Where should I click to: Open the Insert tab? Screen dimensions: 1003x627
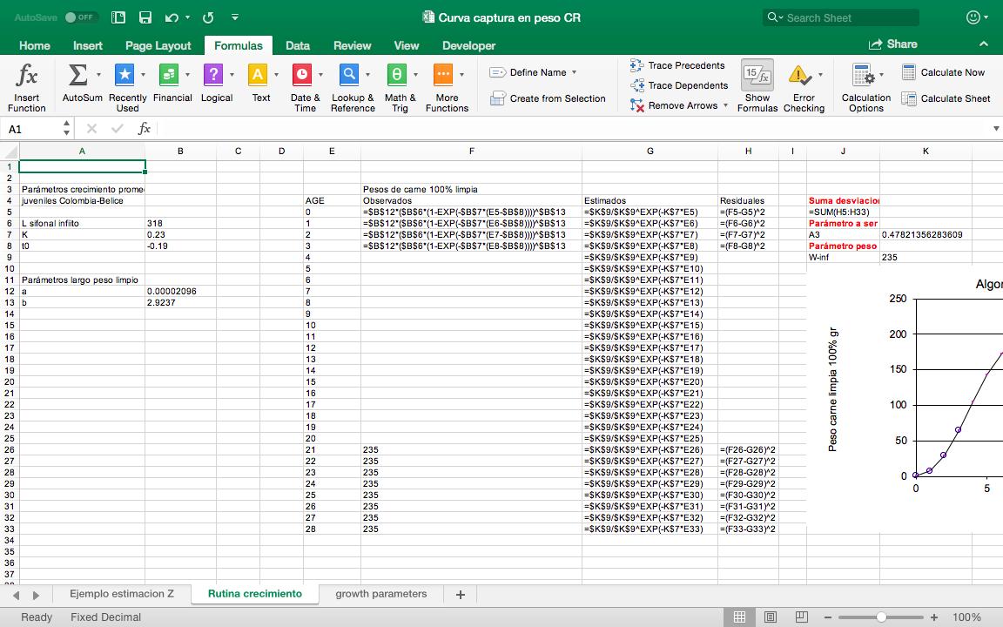[88, 45]
